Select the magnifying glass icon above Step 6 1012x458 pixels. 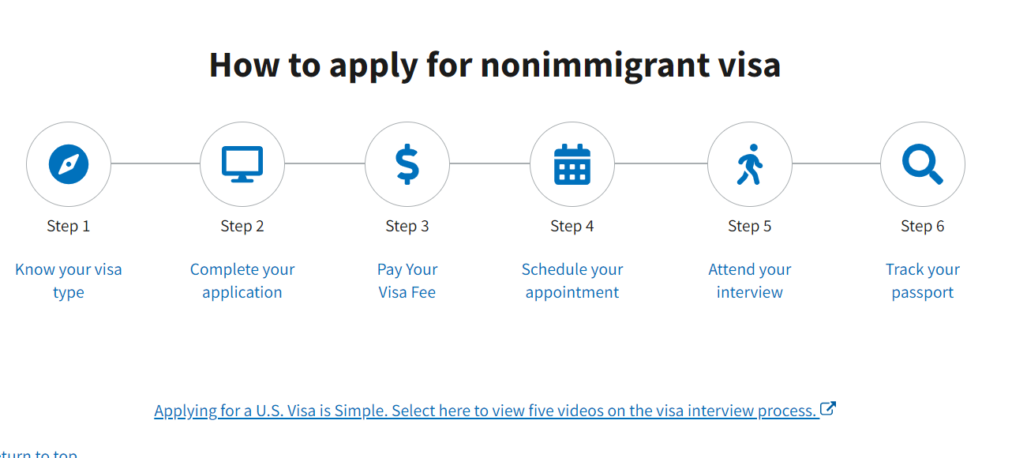click(x=922, y=164)
